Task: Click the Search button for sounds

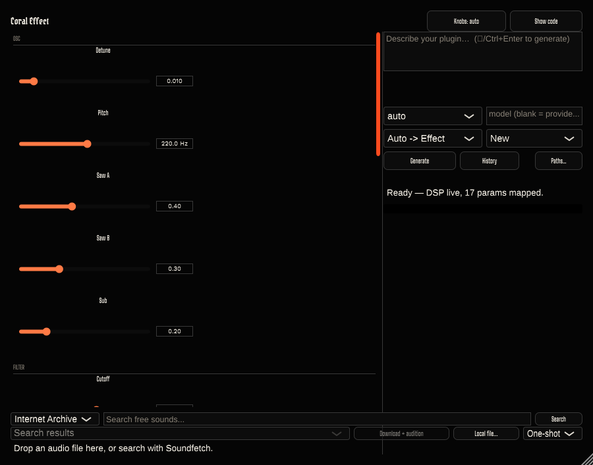Action: pos(558,419)
